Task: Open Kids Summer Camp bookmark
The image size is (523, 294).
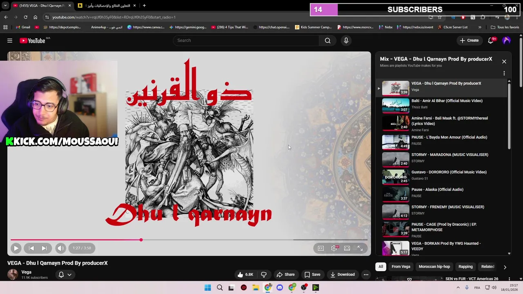Action: coord(313,27)
